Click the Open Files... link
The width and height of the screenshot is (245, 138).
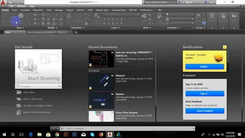pyautogui.click(x=29, y=92)
